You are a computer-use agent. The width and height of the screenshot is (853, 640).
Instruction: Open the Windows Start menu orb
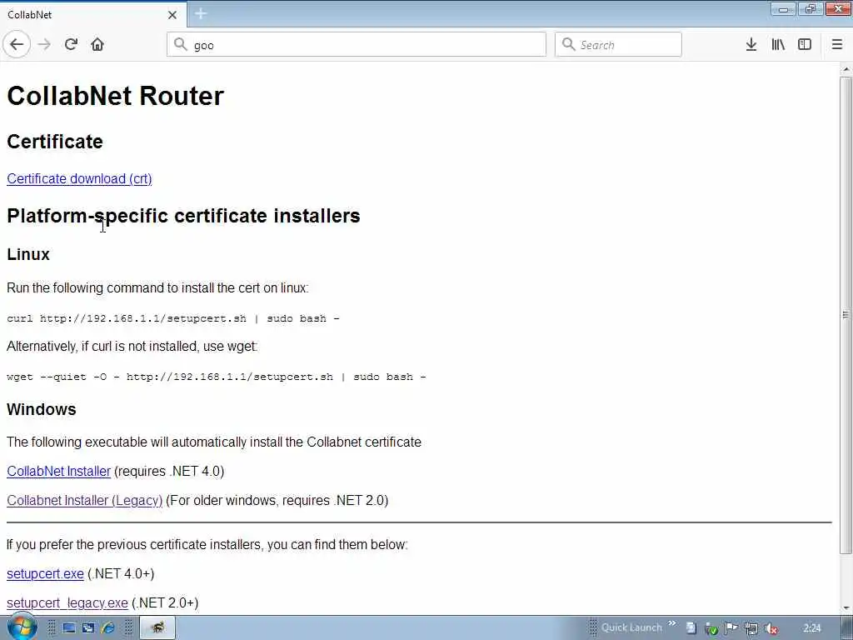pos(21,627)
